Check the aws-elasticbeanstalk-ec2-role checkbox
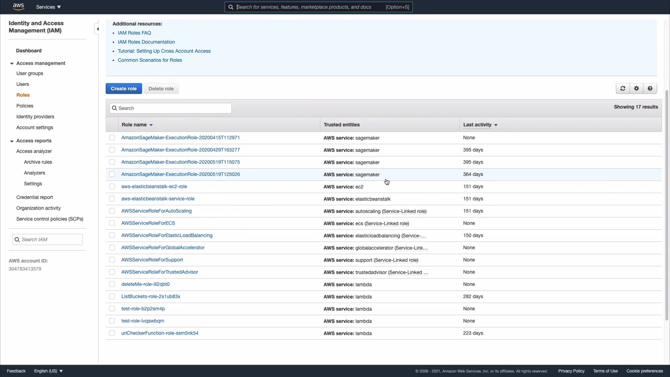This screenshot has width=670, height=377. click(112, 186)
